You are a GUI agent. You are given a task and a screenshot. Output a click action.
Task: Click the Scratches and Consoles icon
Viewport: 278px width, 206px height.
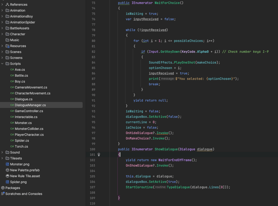click(x=3, y=194)
